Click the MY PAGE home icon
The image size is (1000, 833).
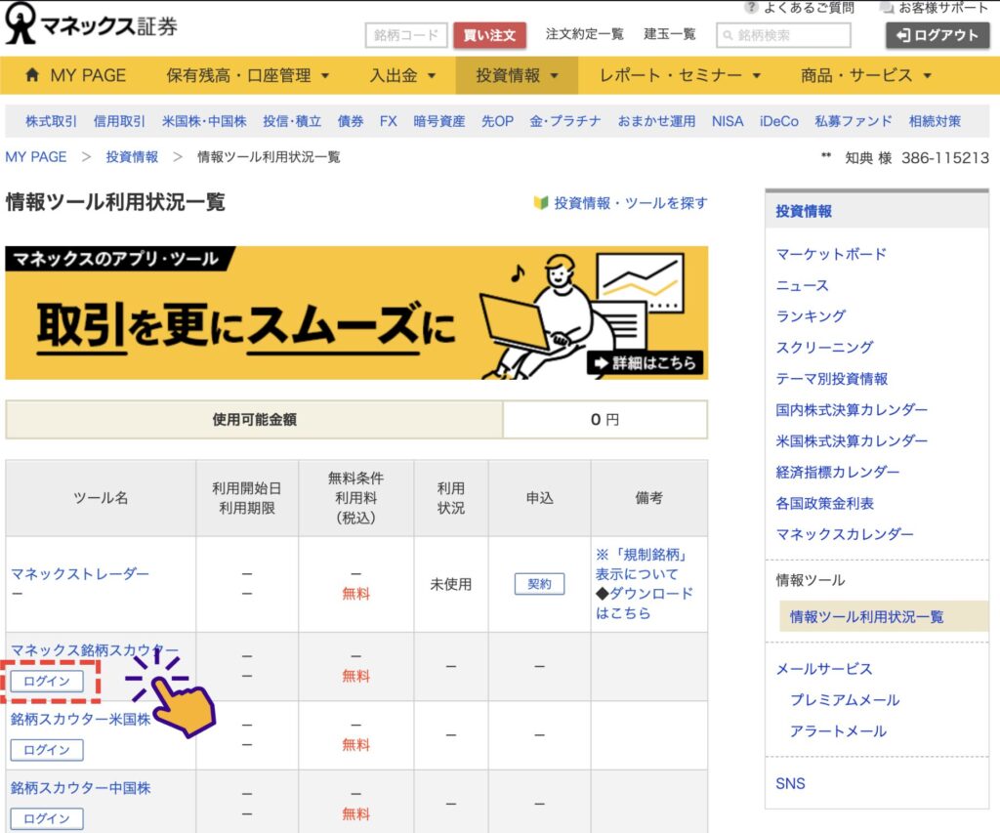tap(32, 74)
